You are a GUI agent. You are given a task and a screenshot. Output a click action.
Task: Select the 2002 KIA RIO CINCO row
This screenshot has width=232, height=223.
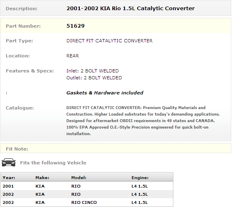(87, 202)
